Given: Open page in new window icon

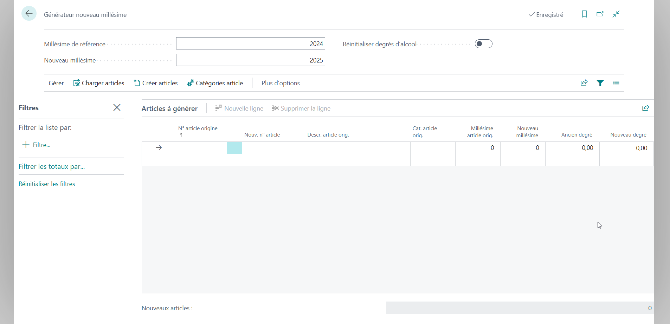Looking at the screenshot, I should tap(600, 14).
